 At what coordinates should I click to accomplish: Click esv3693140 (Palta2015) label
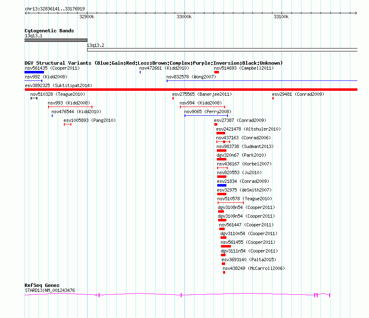click(249, 260)
